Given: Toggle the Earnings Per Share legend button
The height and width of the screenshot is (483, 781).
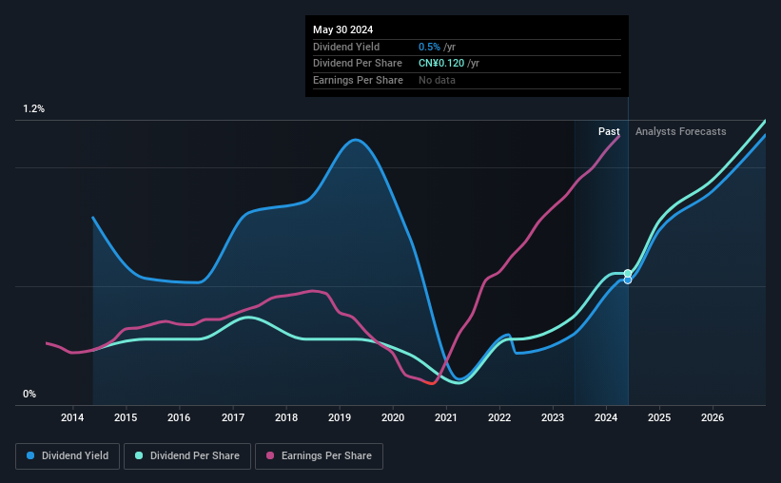Looking at the screenshot, I should [x=319, y=456].
